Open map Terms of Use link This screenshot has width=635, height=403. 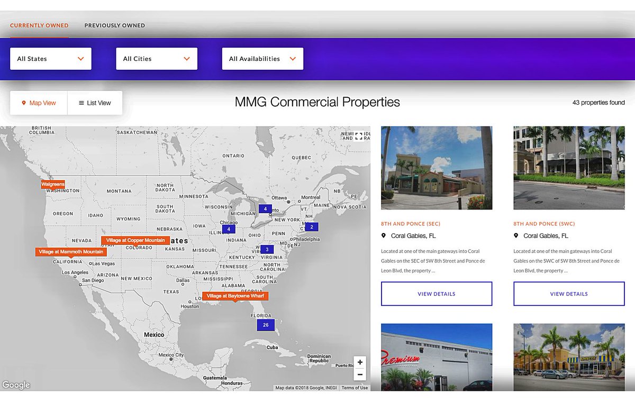coord(355,388)
